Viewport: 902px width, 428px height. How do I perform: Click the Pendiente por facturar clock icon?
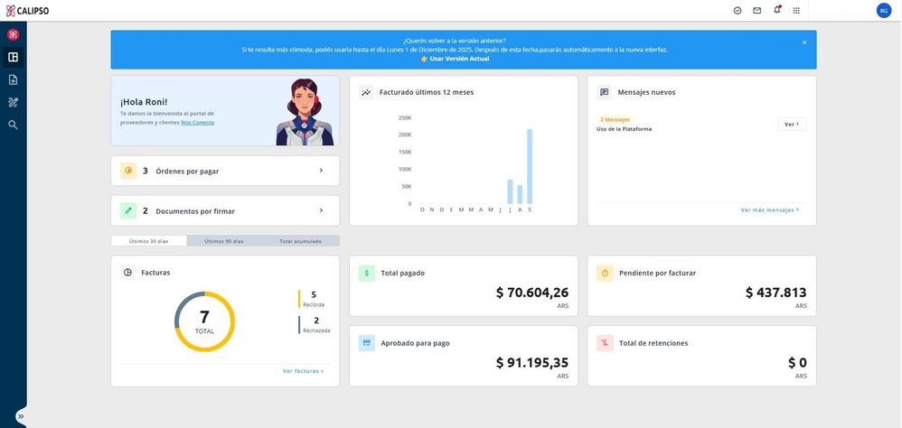[x=605, y=274]
